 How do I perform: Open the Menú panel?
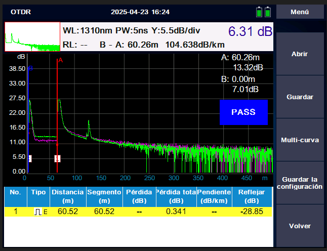click(300, 12)
